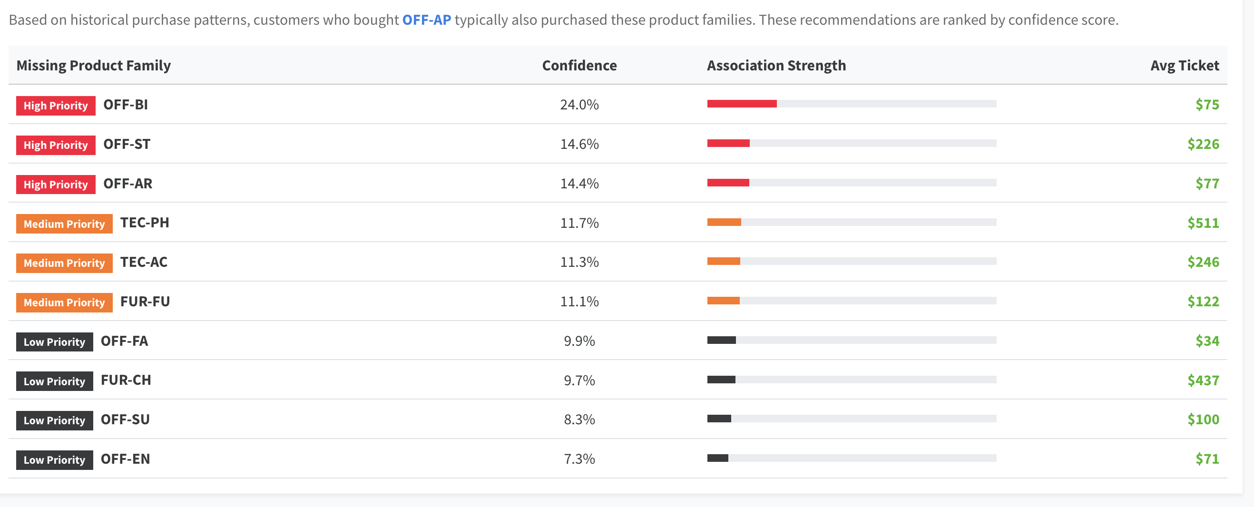Select the TEC-AC product family name
The width and height of the screenshot is (1254, 507).
[144, 262]
